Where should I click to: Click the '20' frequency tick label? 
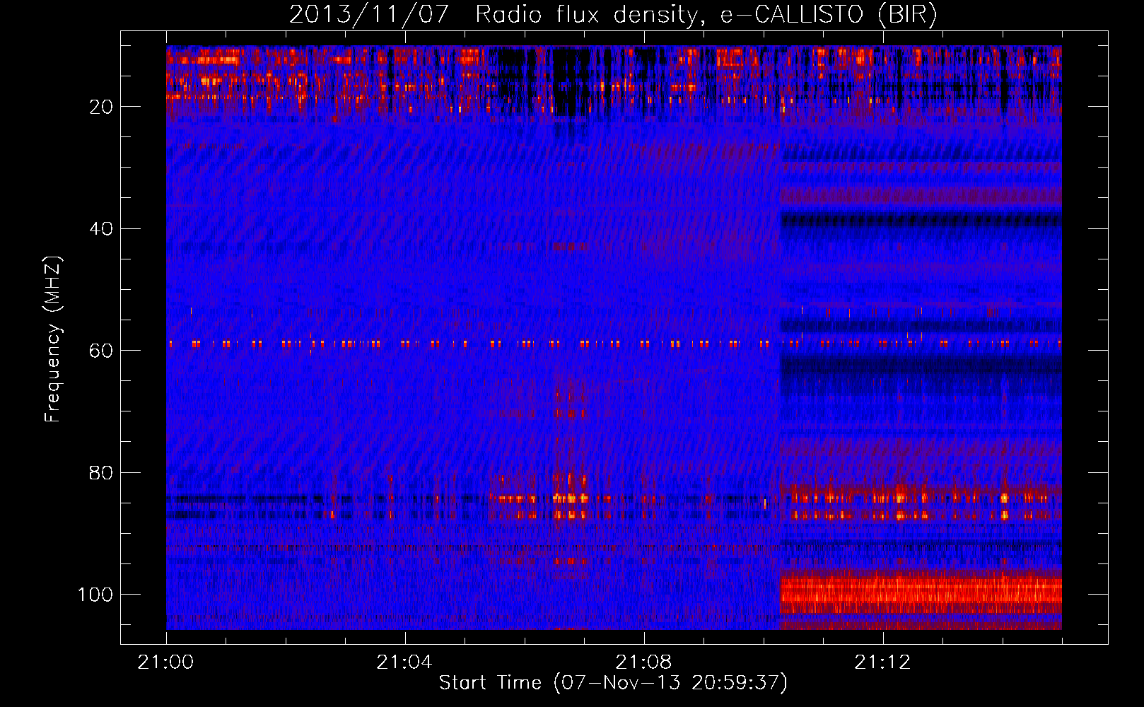(102, 107)
